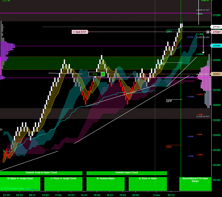
Task: Click the green position quantity '1' box
Action: [103, 74]
